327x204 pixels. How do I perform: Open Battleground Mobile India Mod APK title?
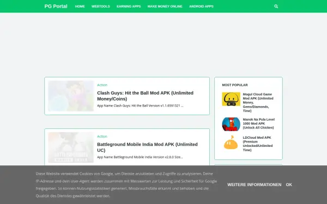147,147
